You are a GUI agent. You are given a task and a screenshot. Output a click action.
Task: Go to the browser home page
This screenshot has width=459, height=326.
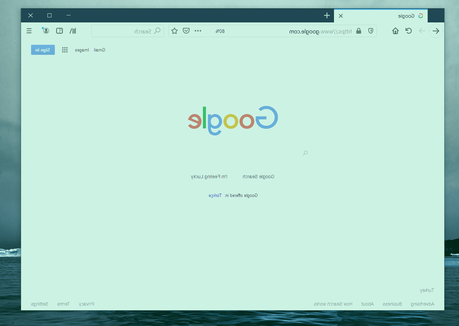click(x=395, y=31)
